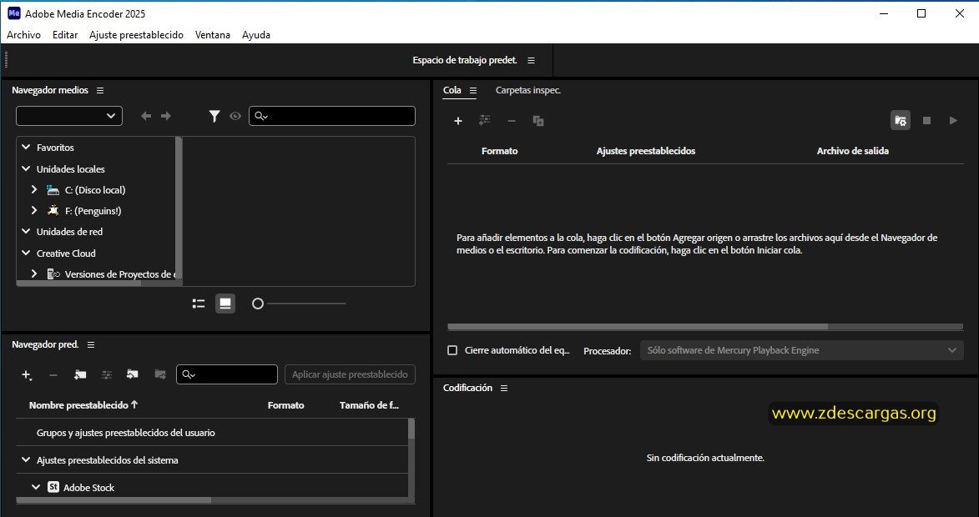Open the Ayuda menu
Viewport: 979px width, 517px height.
(256, 35)
